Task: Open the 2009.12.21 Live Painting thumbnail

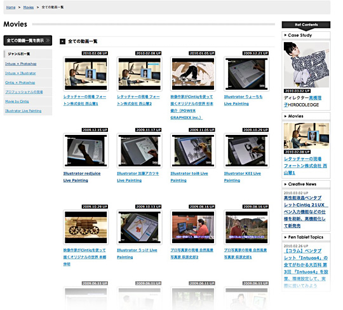Action: pyautogui.click(x=246, y=74)
